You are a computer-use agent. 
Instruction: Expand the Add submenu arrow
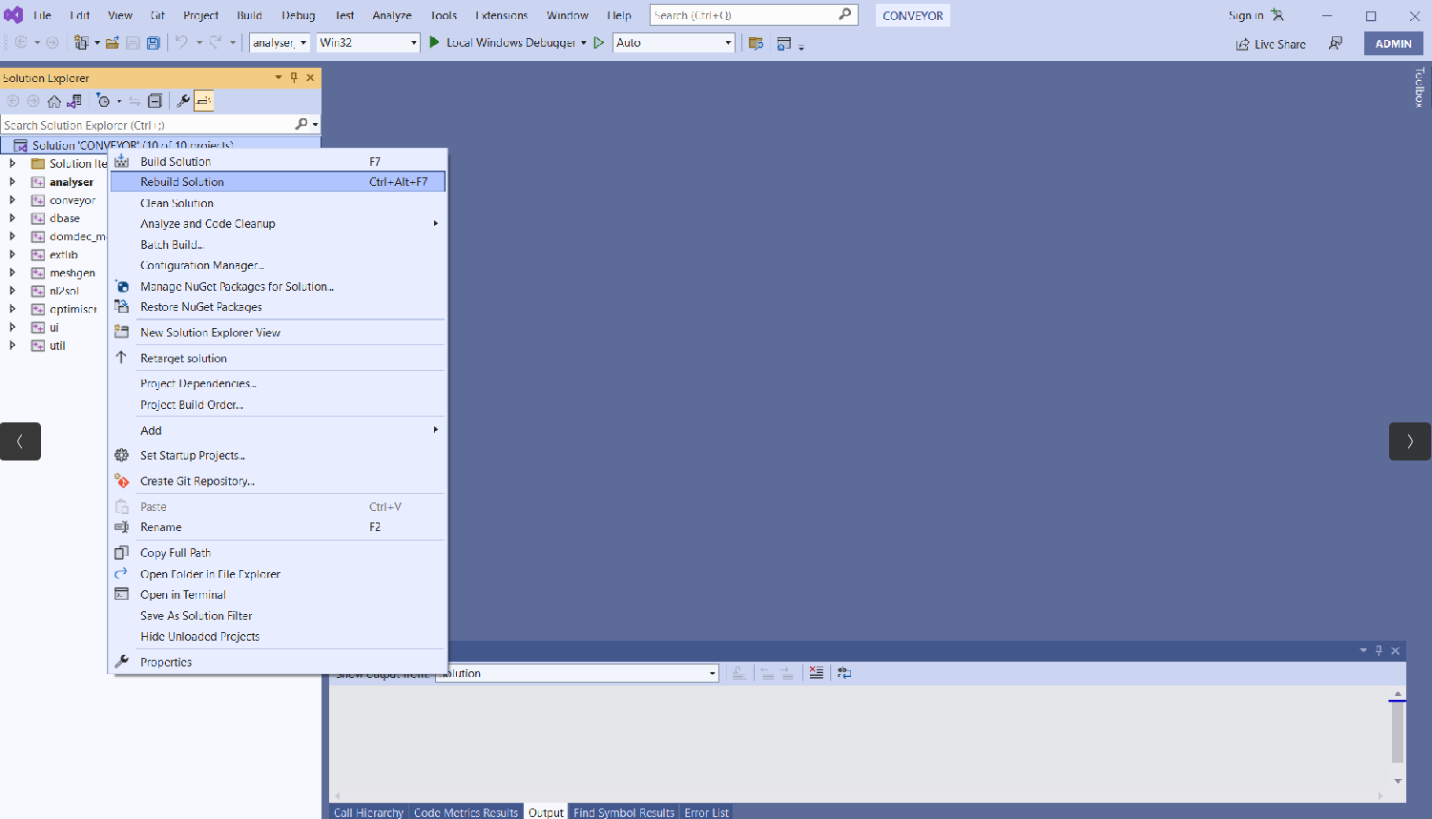(x=436, y=430)
